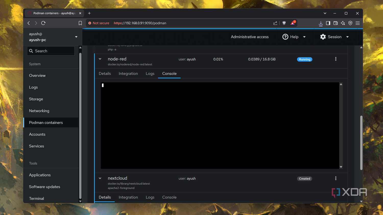
Task: Click the sidebar Search field
Action: point(51,51)
